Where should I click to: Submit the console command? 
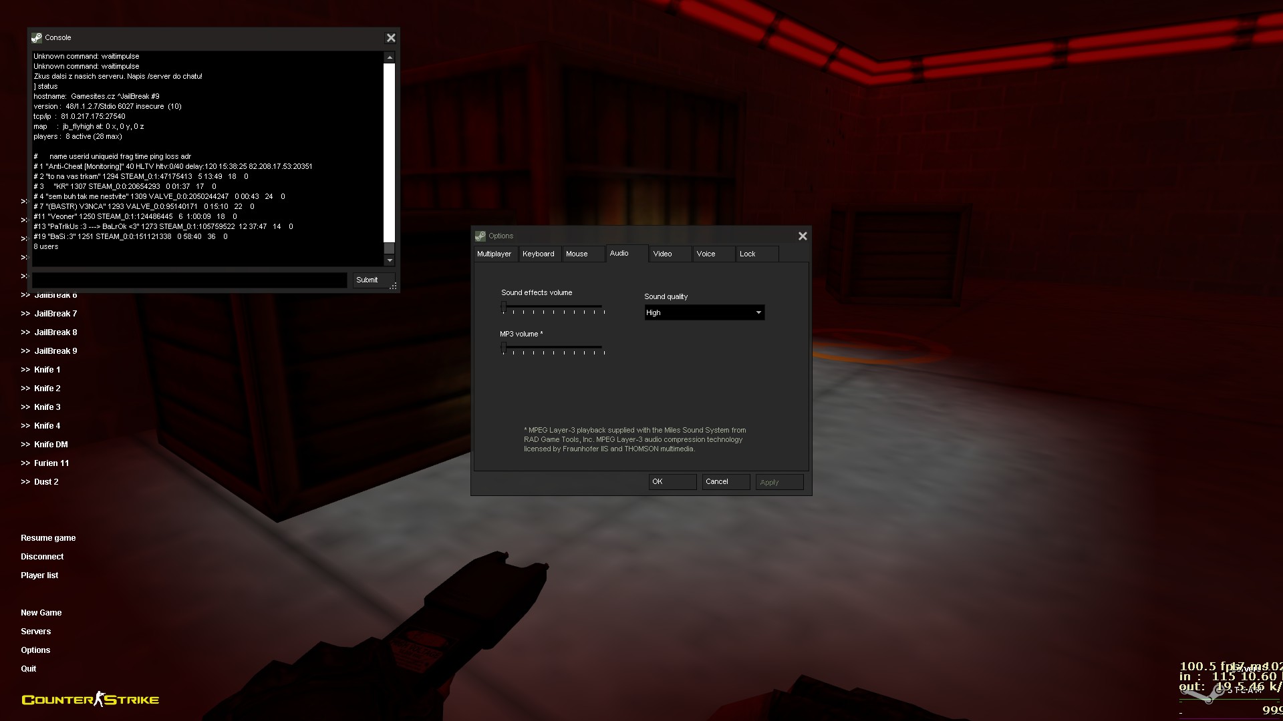[x=374, y=280]
